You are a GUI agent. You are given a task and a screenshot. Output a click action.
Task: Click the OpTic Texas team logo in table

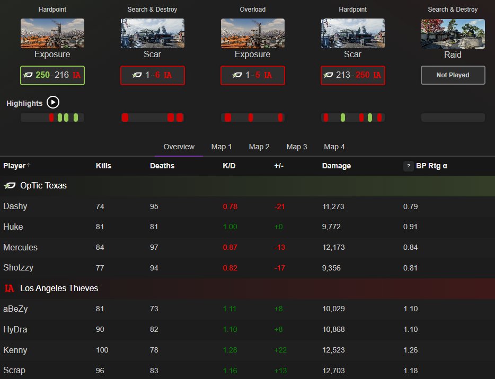point(10,185)
